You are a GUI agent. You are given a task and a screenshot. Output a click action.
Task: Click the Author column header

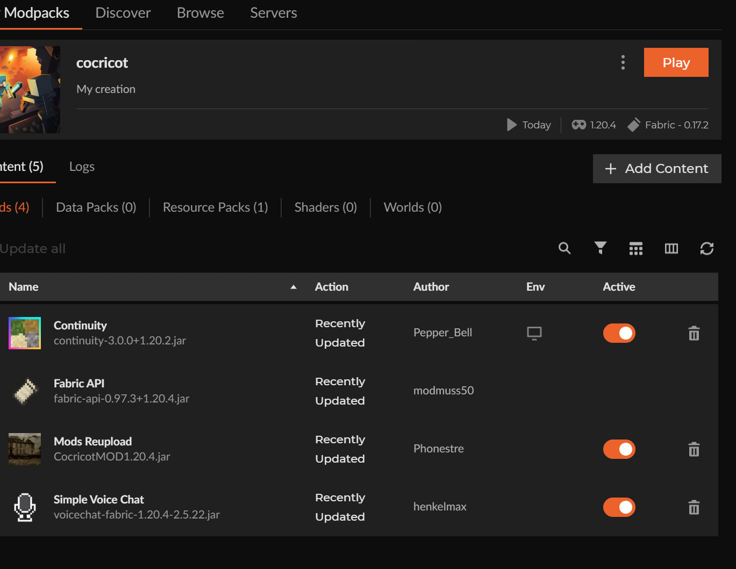pyautogui.click(x=431, y=287)
